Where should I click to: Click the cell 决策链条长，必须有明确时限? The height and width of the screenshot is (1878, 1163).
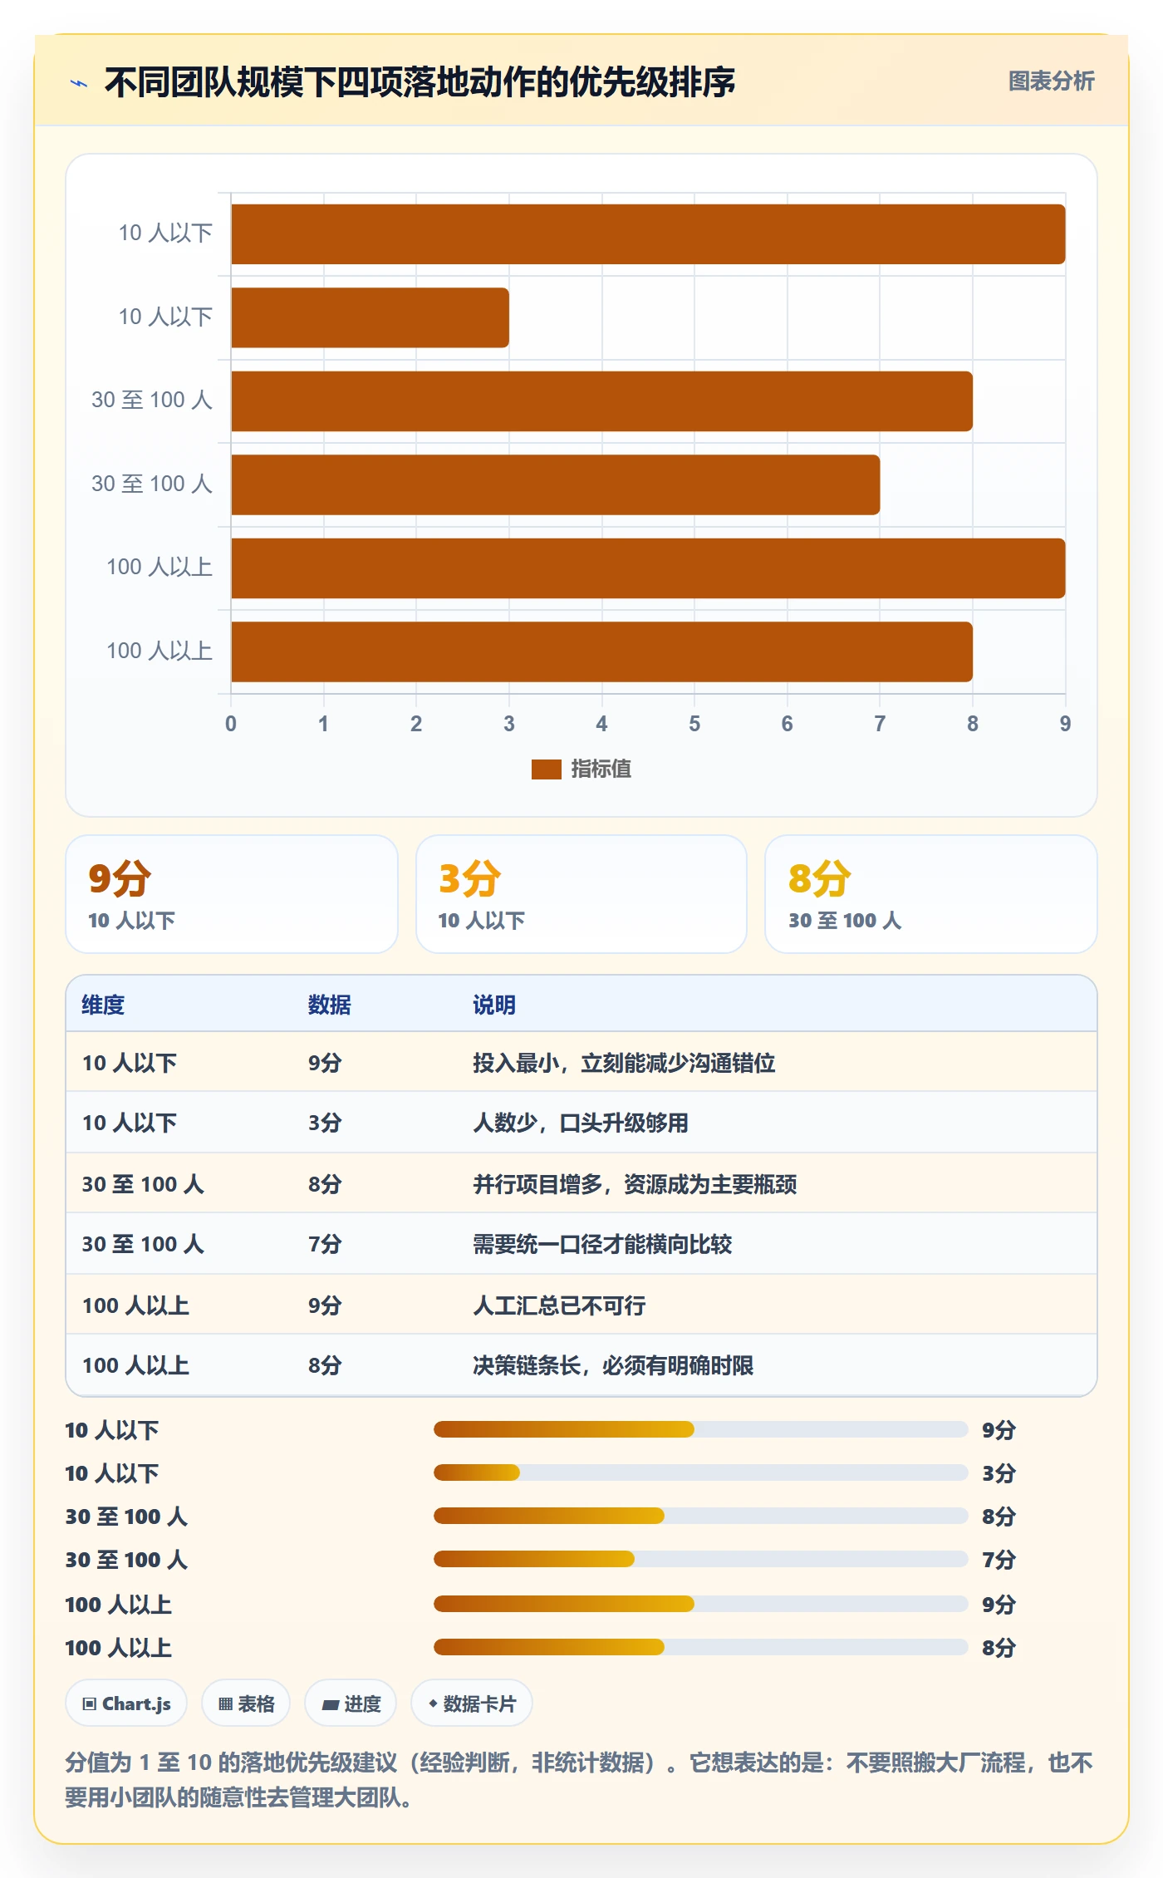click(x=613, y=1365)
